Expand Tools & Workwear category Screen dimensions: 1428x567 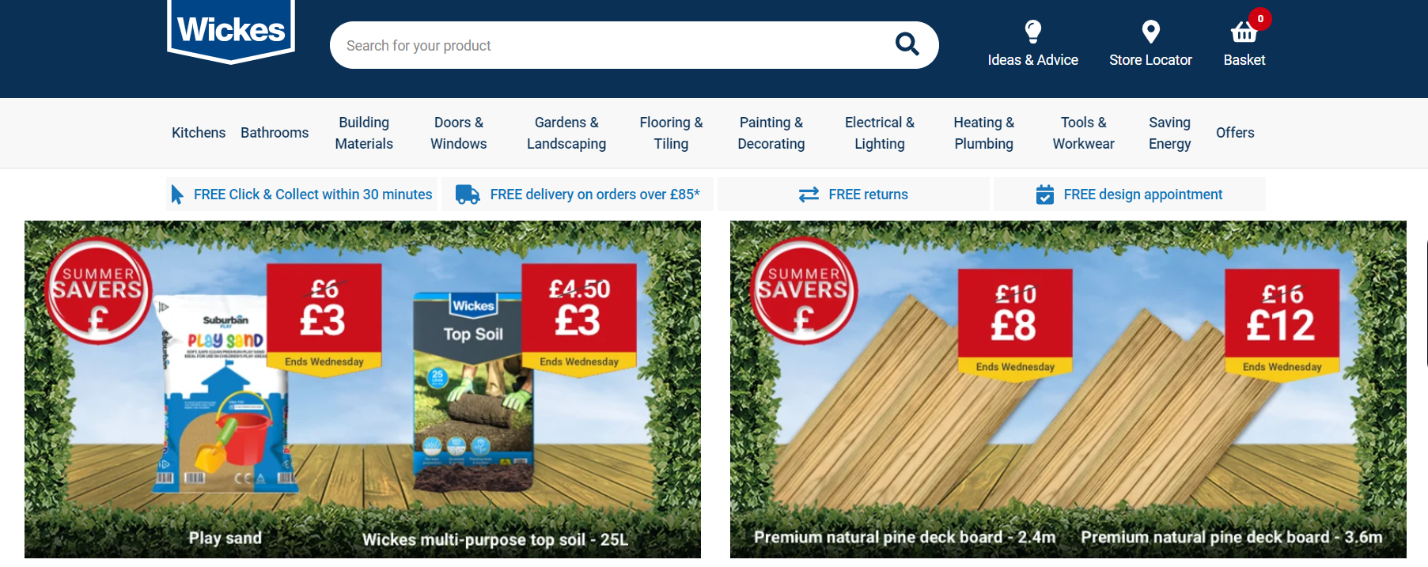(x=1083, y=133)
